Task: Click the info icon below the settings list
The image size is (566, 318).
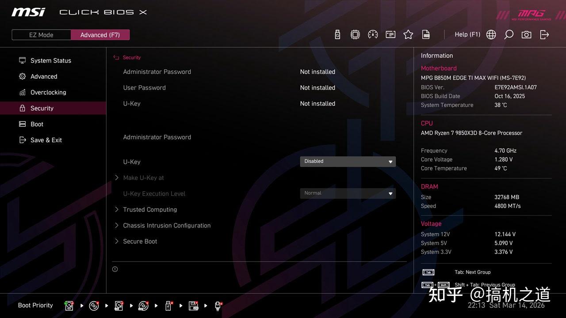Action: click(115, 269)
